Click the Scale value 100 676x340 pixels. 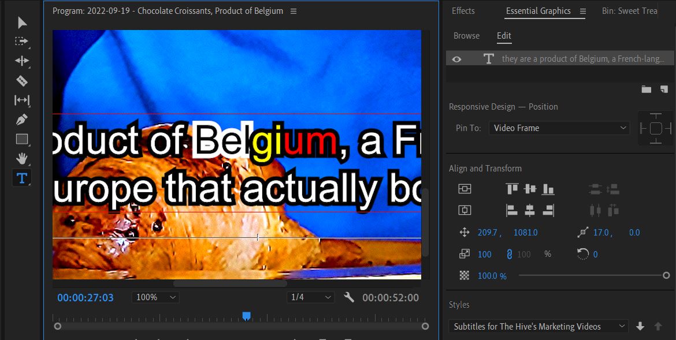click(485, 254)
